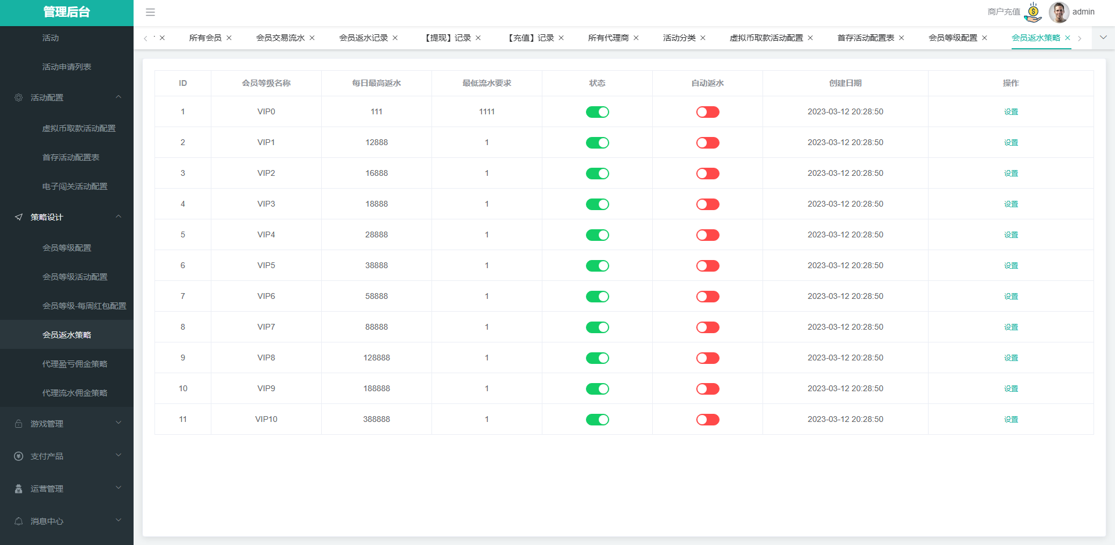Enable 自动返水 for VIP3
Image resolution: width=1115 pixels, height=545 pixels.
[x=707, y=204]
